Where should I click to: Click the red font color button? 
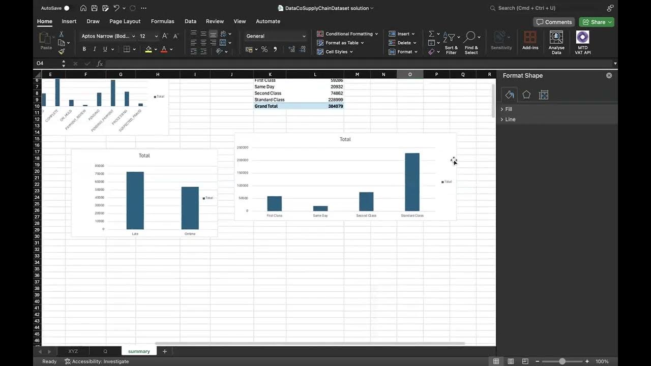click(x=164, y=49)
